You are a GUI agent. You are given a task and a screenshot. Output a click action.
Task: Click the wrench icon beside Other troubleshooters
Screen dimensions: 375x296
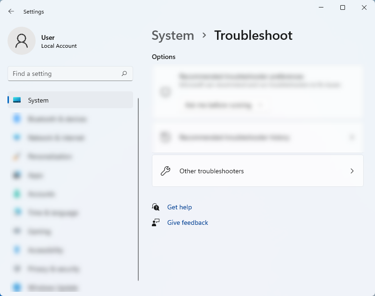[x=166, y=171]
